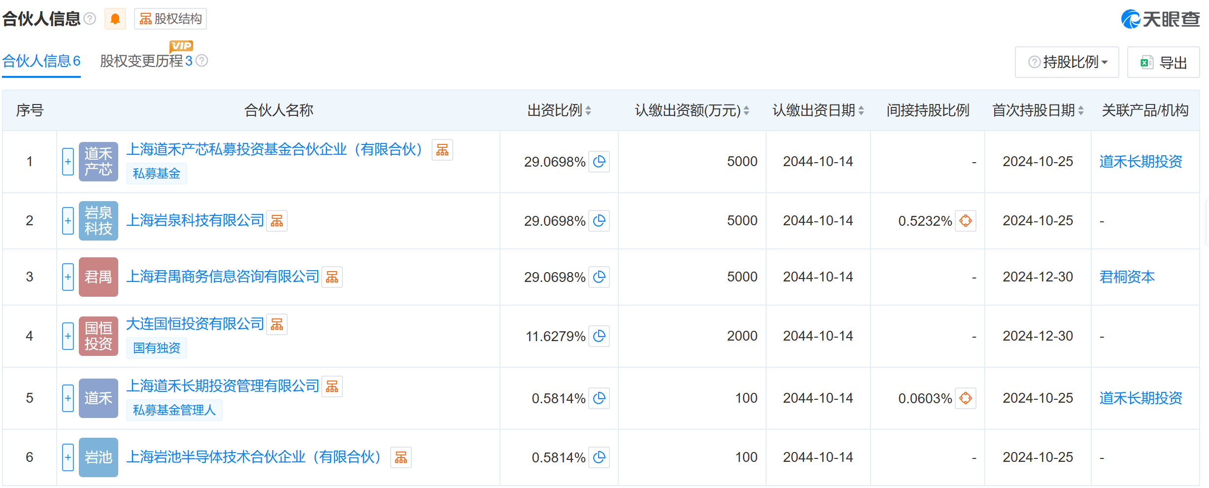Open link 上海岩泉科技有限公司

(x=195, y=220)
